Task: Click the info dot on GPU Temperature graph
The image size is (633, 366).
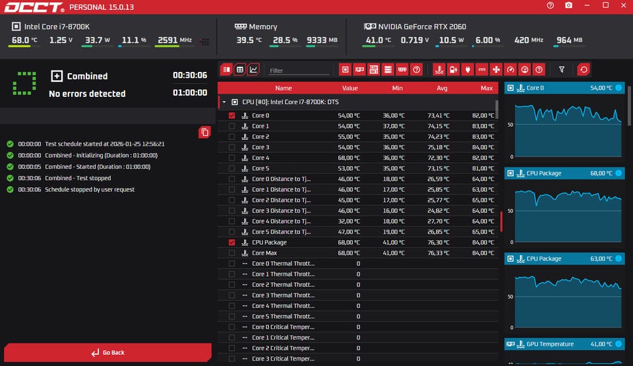Action: pos(618,344)
